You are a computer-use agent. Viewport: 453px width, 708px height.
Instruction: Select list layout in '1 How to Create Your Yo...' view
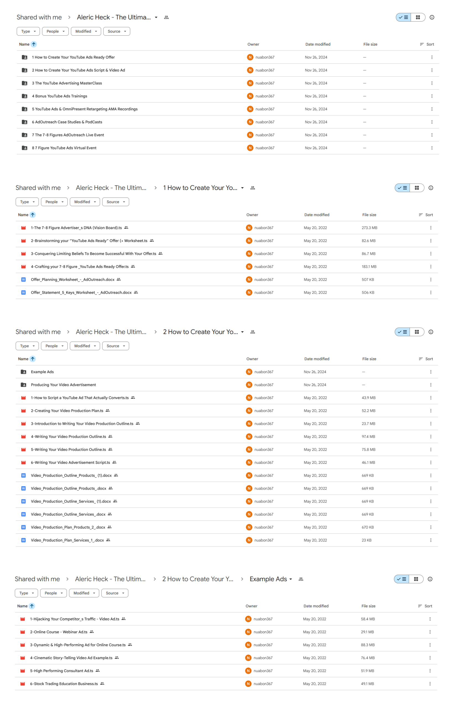tap(402, 188)
